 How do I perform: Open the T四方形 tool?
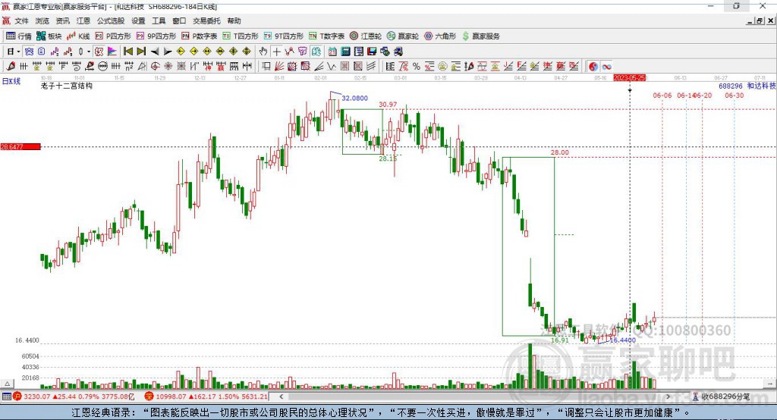click(x=241, y=36)
